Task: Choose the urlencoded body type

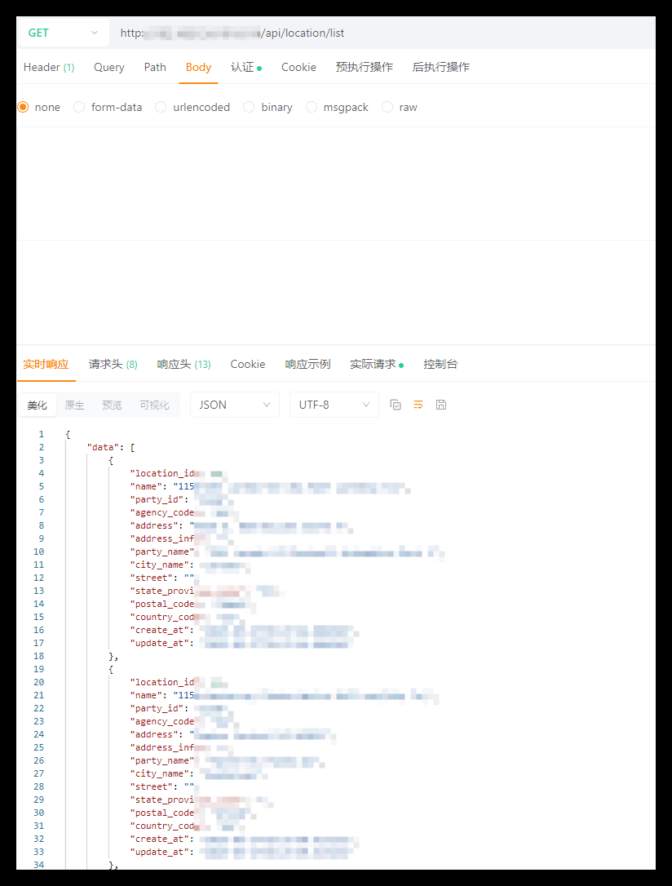Action: [161, 107]
